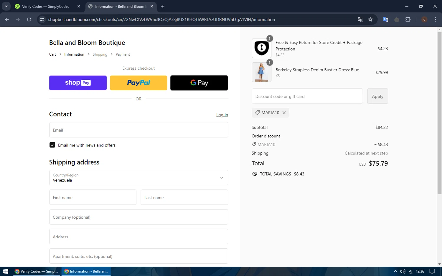The image size is (442, 276).
Task: Click the browser back arrow
Action: 7,19
